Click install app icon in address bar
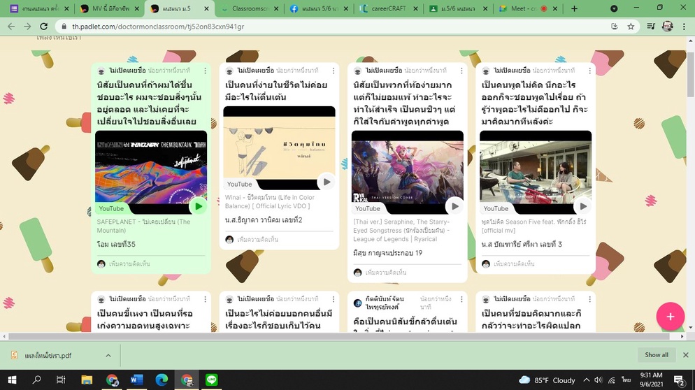Image resolution: width=695 pixels, height=390 pixels. coord(615,27)
